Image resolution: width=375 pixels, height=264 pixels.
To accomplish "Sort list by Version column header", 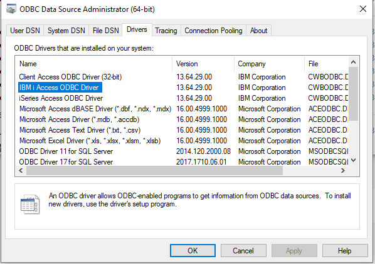I will [203, 64].
